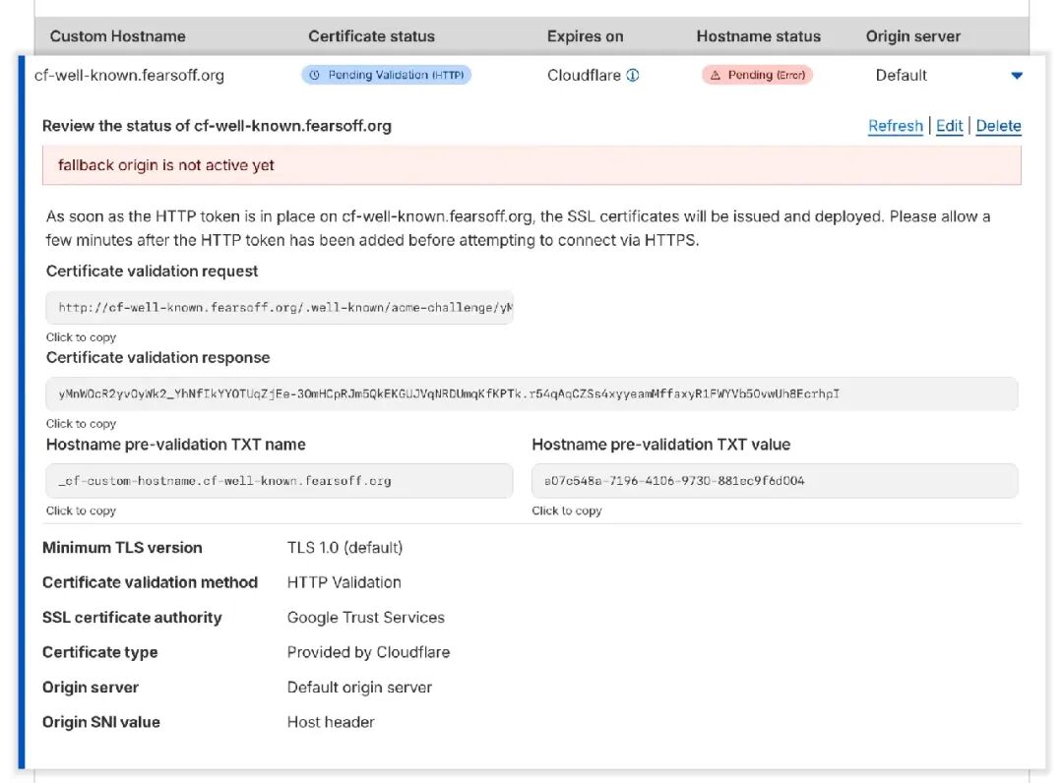Click the clock icon in Pending Validation badge
This screenshot has width=1063, height=783.
coord(315,75)
